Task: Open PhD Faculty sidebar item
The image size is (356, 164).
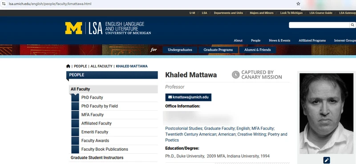Action: pos(92,97)
